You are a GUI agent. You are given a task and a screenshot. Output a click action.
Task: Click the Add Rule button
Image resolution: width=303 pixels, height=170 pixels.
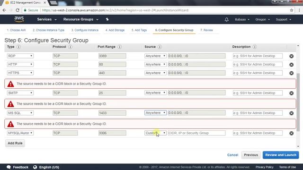pos(15,143)
